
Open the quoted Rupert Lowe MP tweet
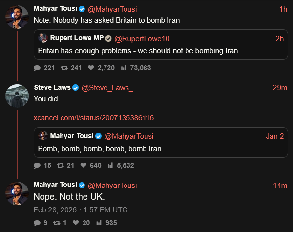[x=161, y=45]
